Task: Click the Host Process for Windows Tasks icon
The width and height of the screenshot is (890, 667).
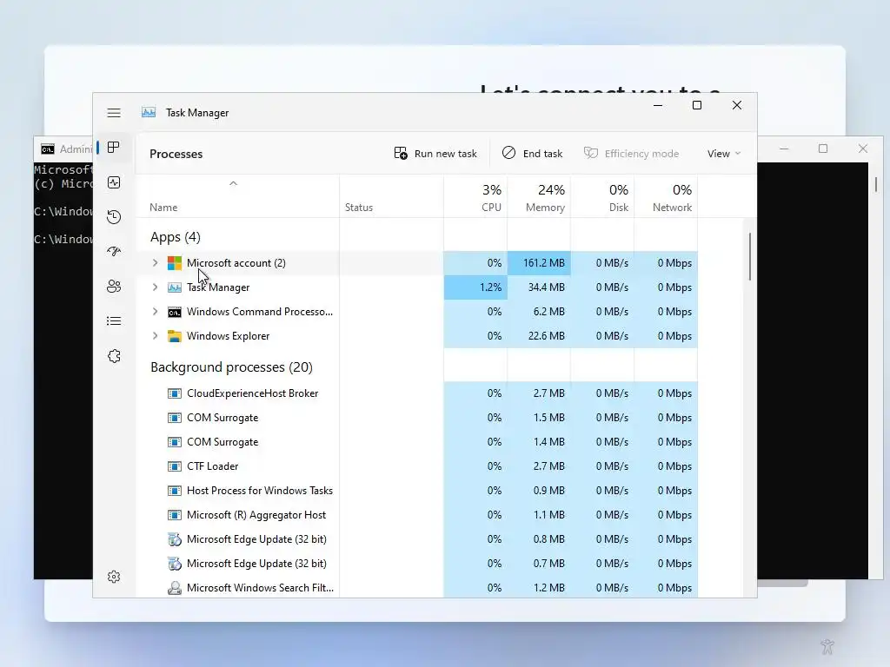Action: click(174, 491)
